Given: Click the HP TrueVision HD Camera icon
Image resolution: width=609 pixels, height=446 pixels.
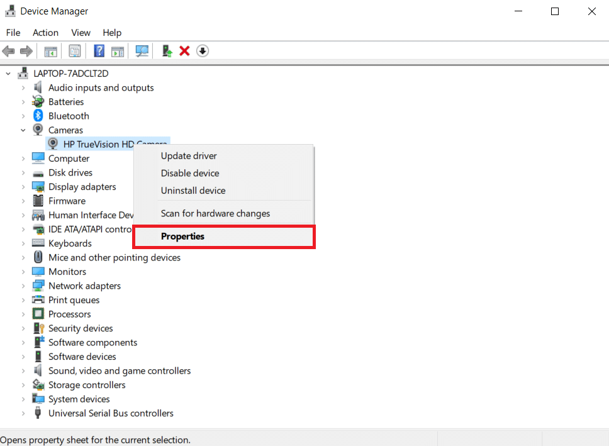Looking at the screenshot, I should (x=53, y=144).
